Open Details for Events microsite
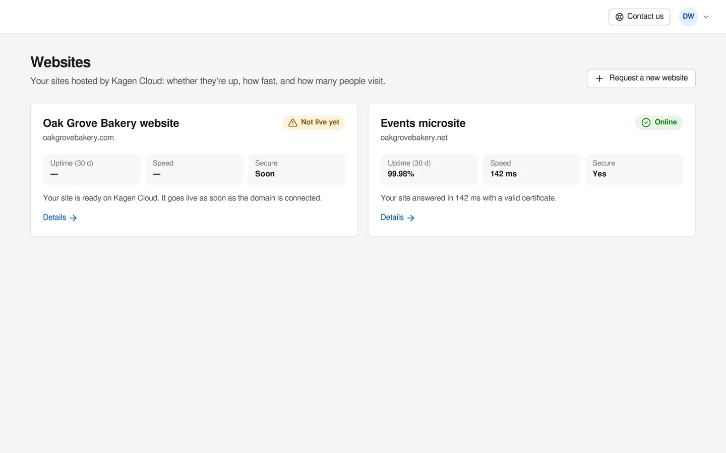This screenshot has width=726, height=453. click(x=398, y=217)
